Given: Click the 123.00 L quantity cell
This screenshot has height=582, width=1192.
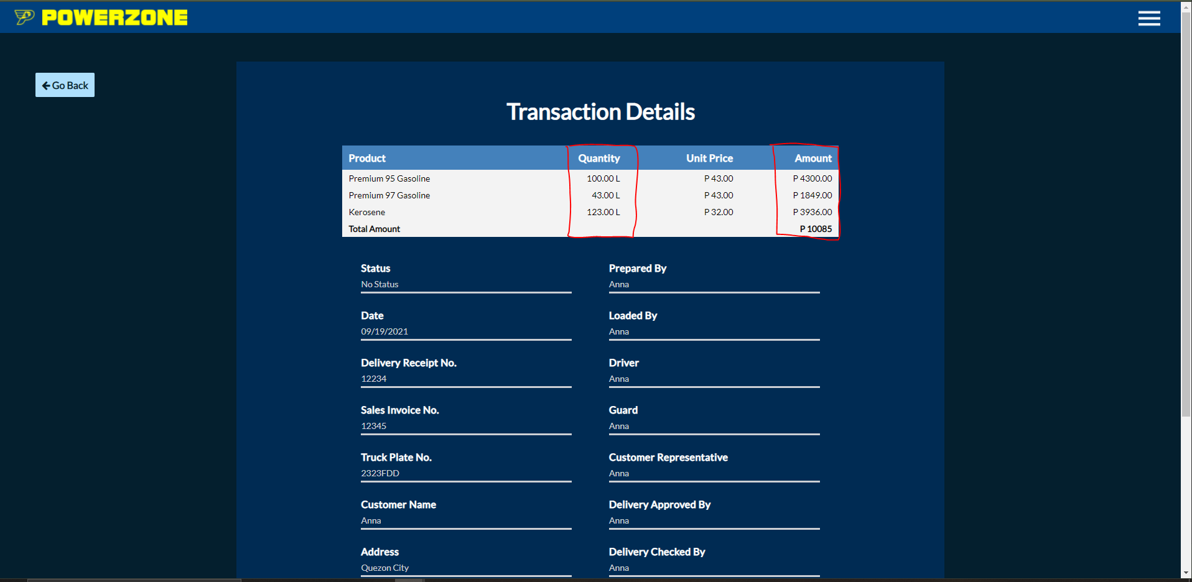Looking at the screenshot, I should [x=603, y=212].
